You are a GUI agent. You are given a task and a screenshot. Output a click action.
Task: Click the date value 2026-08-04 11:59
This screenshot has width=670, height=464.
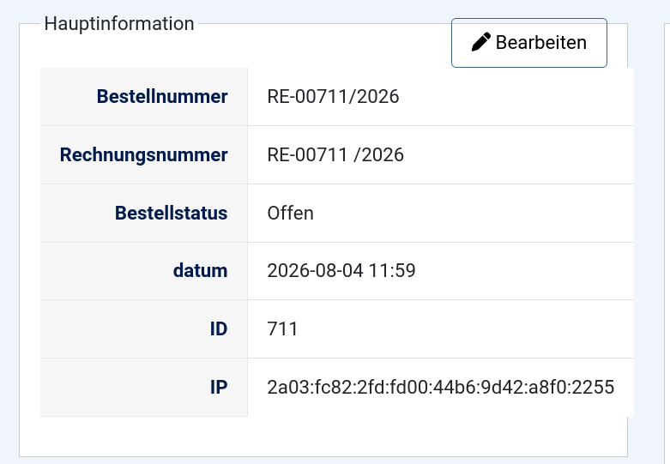click(x=341, y=271)
